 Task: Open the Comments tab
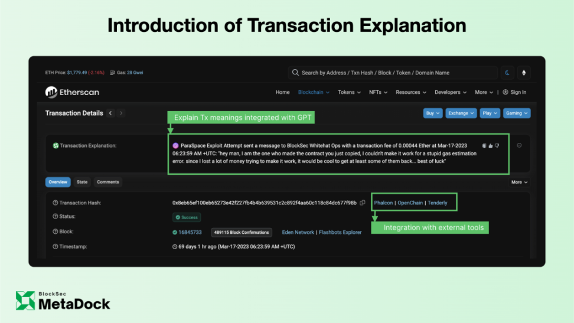(x=108, y=182)
